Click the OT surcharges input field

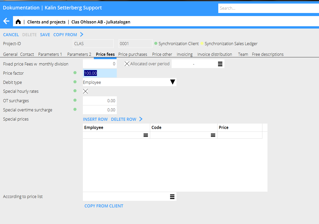point(100,101)
